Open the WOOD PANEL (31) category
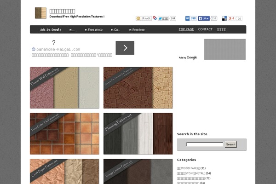 (x=191, y=168)
